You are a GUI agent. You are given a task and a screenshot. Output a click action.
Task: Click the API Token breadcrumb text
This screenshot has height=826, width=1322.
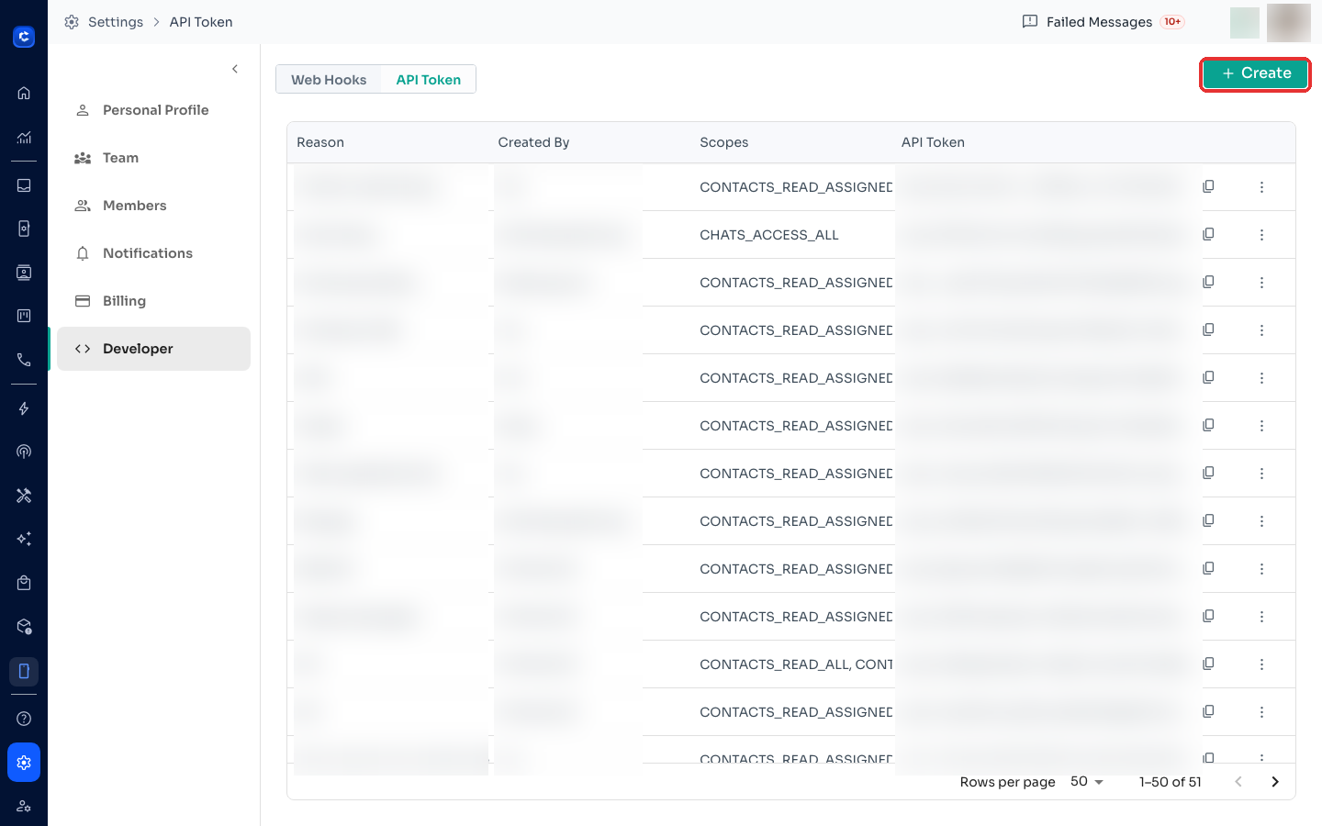[201, 22]
